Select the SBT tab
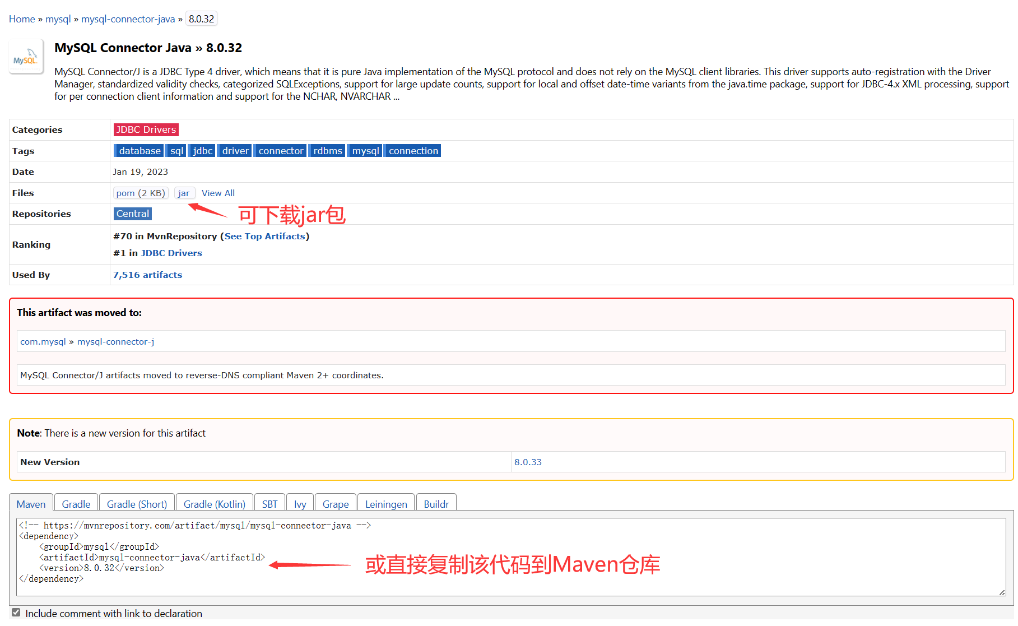Screen dimensions: 1018x626 269,504
